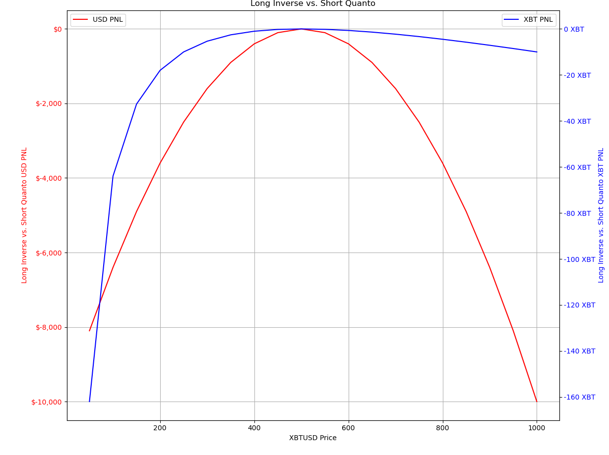
Task: Click the $-10,000 tick label
Action: coord(47,402)
